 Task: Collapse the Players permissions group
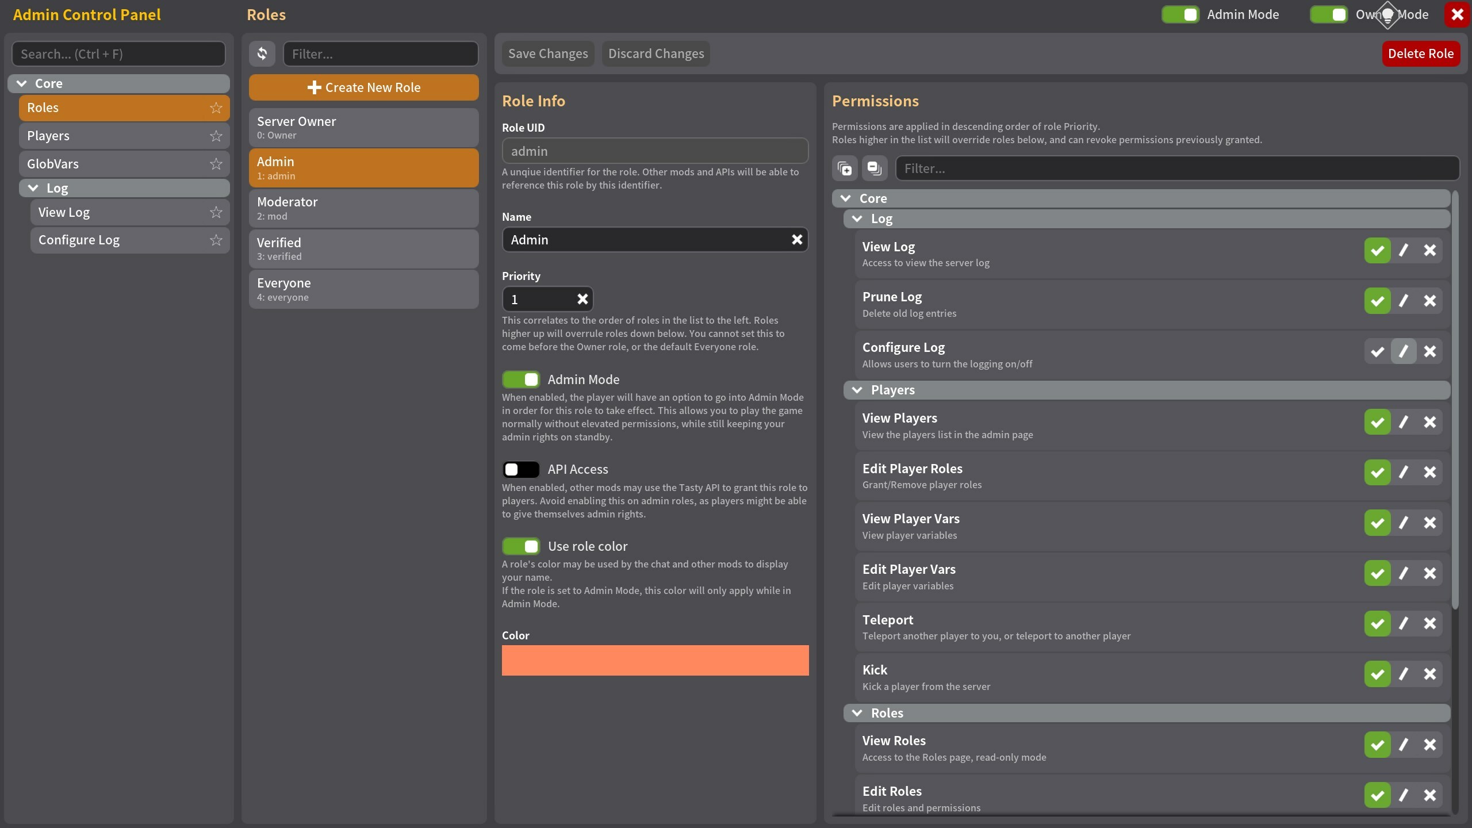coord(857,390)
